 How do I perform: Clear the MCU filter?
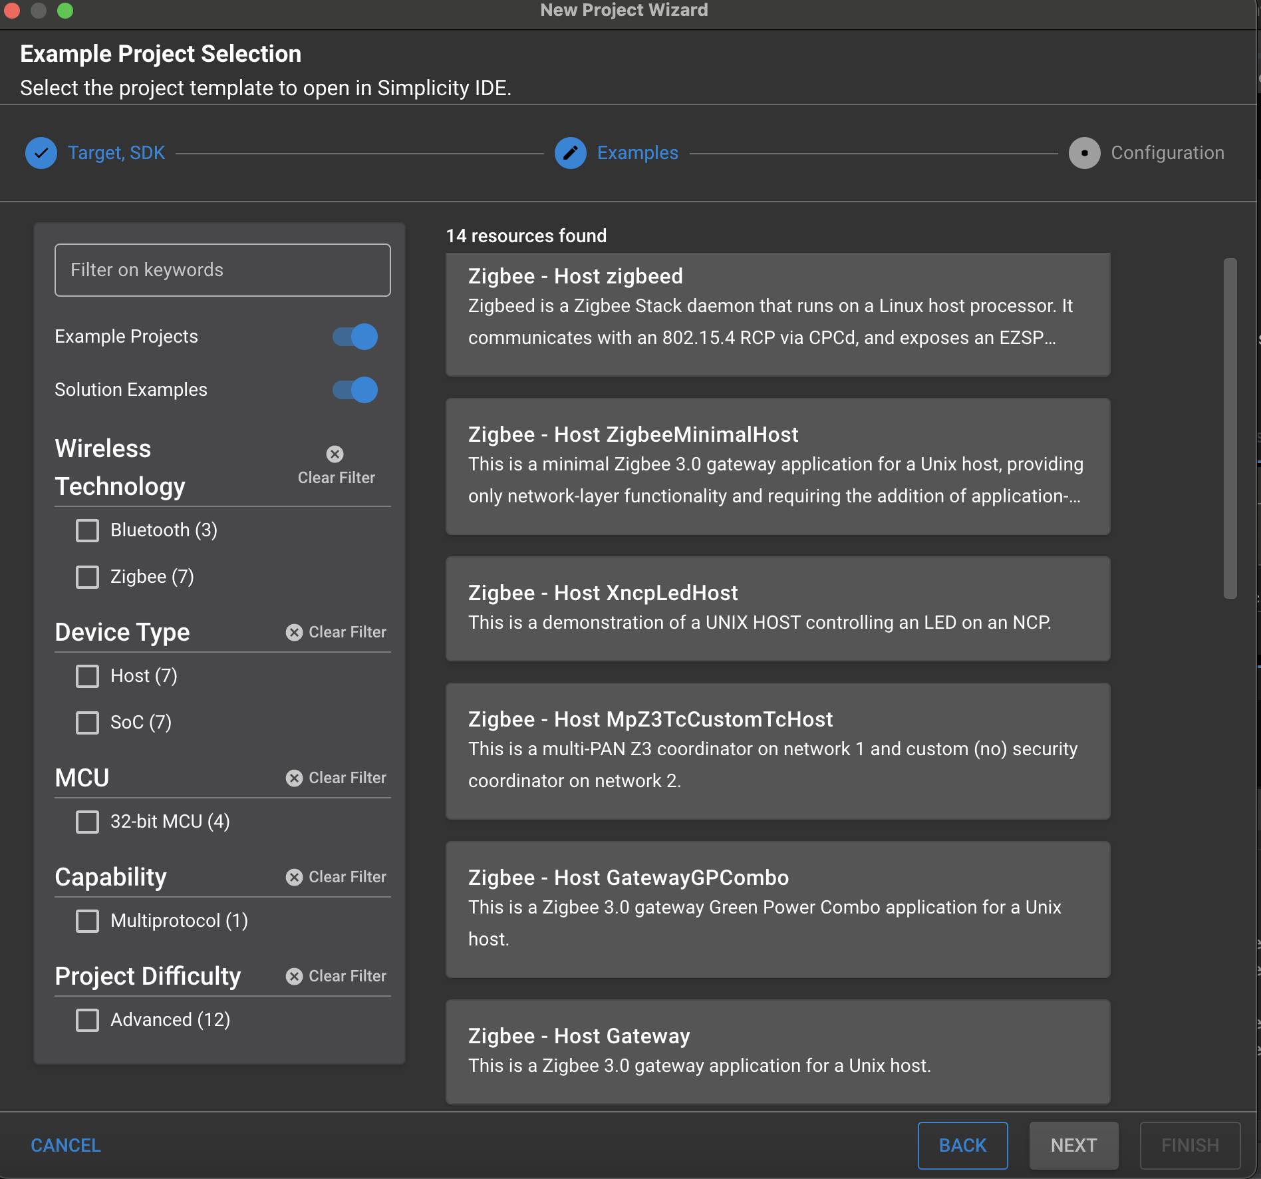click(336, 778)
